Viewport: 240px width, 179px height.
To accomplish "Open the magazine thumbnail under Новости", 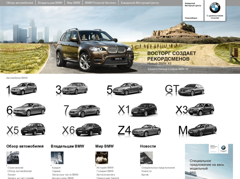I will tap(146, 158).
